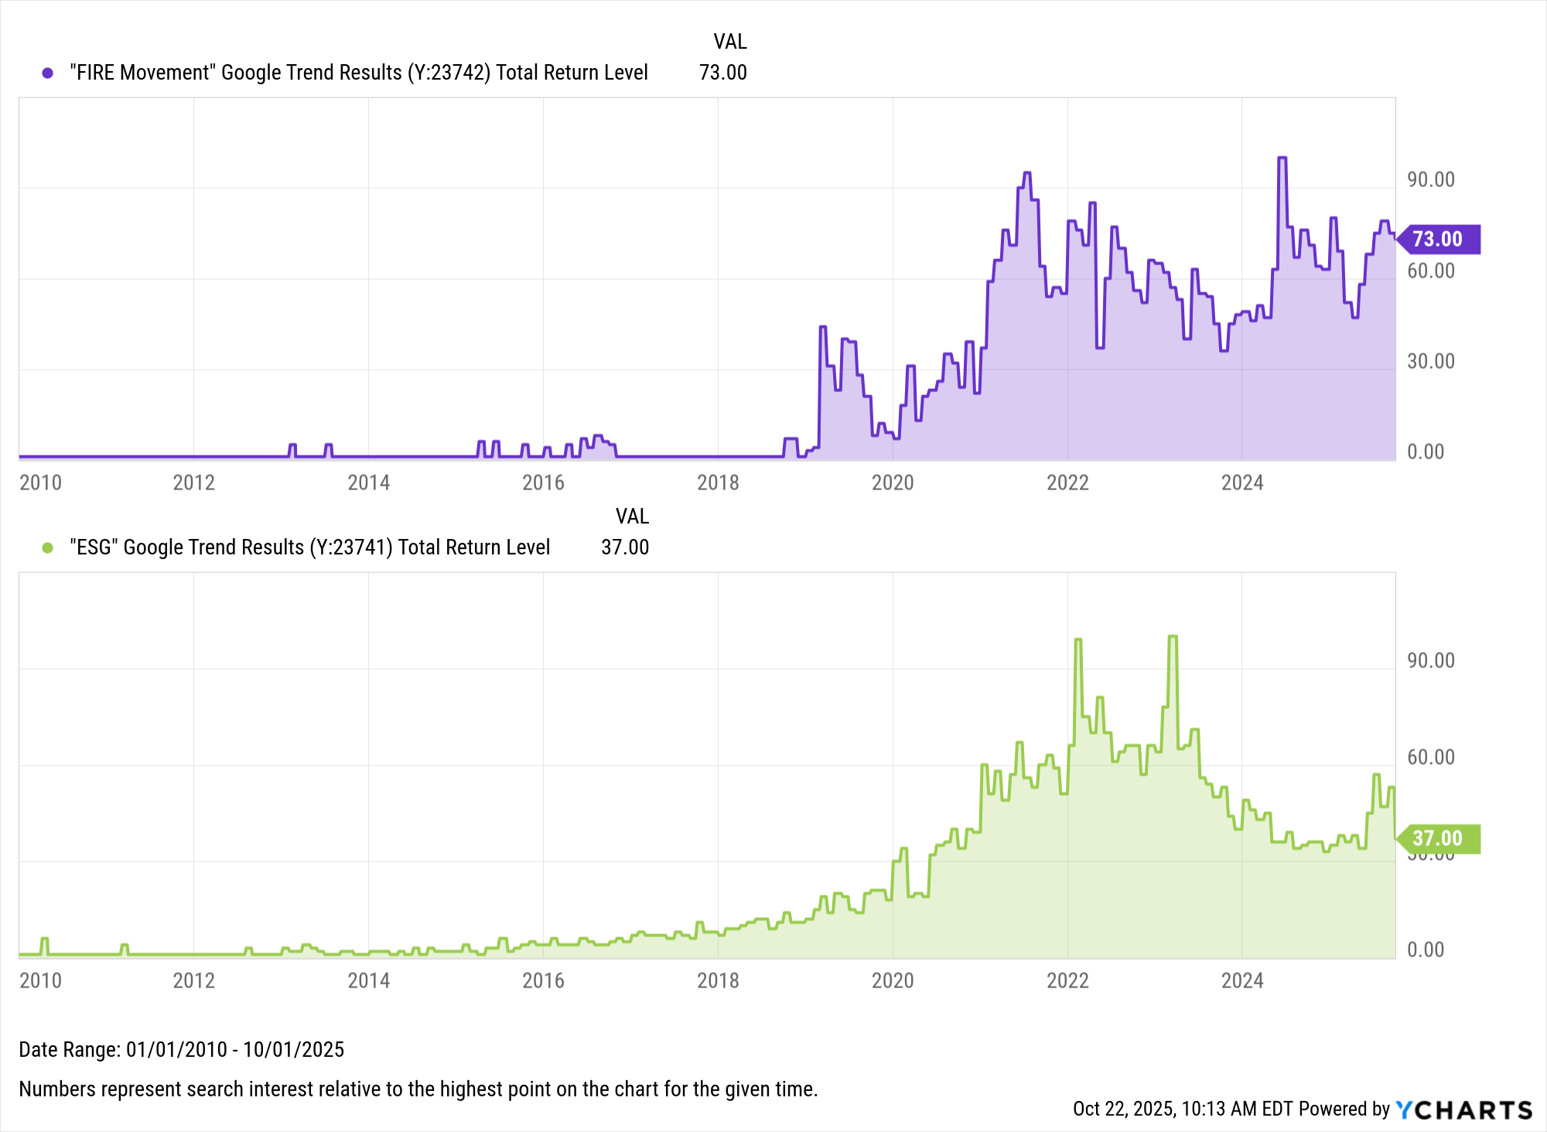Click the "ESG" Google Trend legend label
The image size is (1547, 1132).
tap(309, 547)
